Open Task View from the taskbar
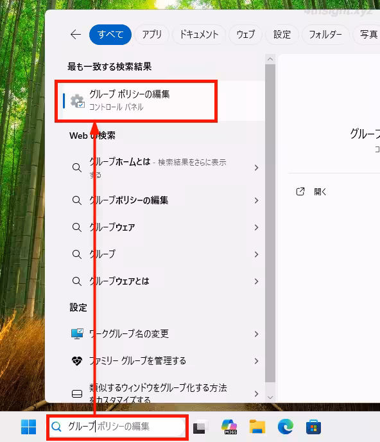380x442 pixels. [200, 427]
